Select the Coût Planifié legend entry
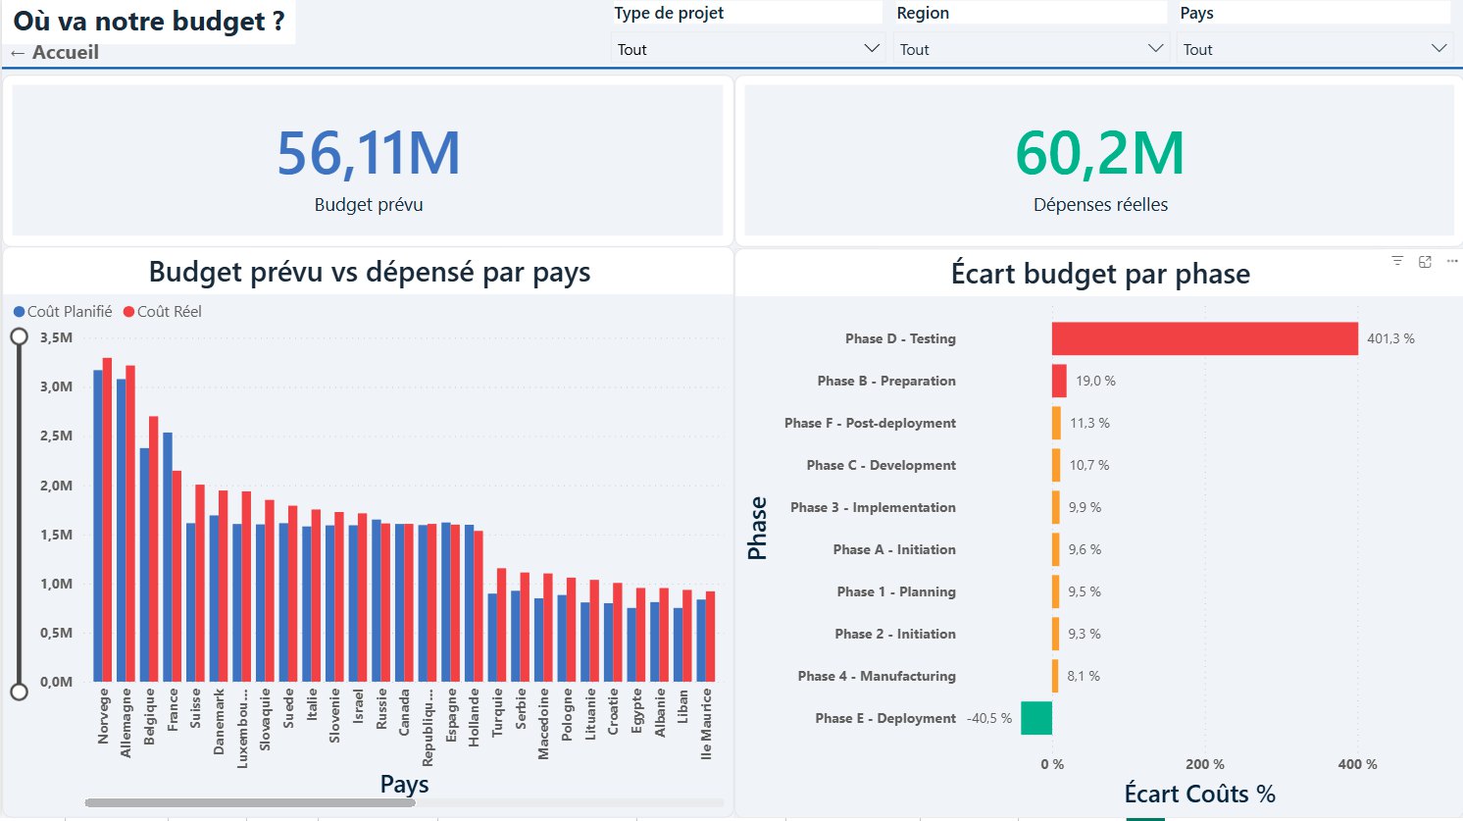 (63, 312)
